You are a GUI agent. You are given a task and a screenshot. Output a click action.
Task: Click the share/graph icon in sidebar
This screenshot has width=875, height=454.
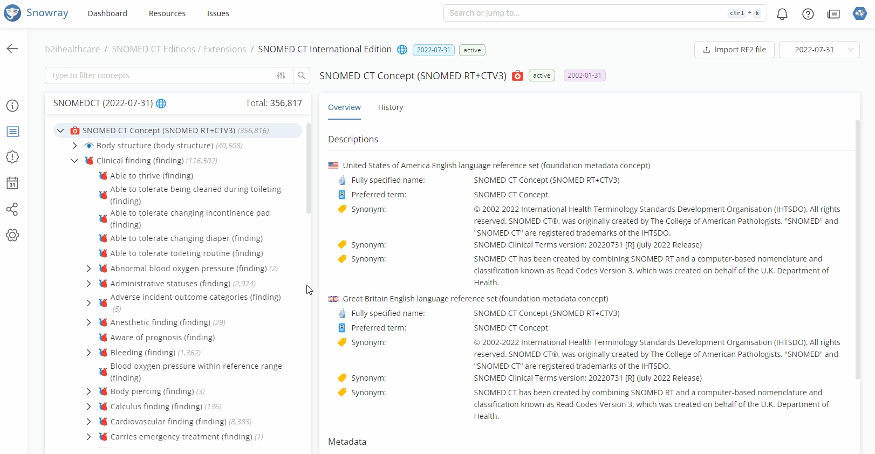pyautogui.click(x=12, y=209)
